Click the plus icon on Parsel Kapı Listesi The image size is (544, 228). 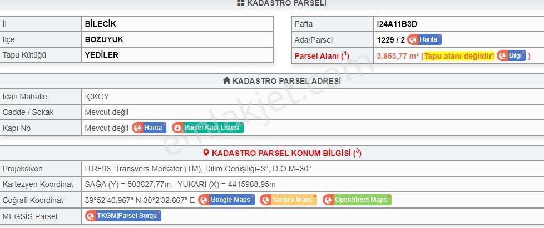[177, 128]
